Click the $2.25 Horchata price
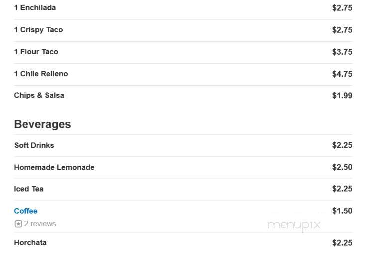This screenshot has height=266, width=383. pyautogui.click(x=342, y=243)
